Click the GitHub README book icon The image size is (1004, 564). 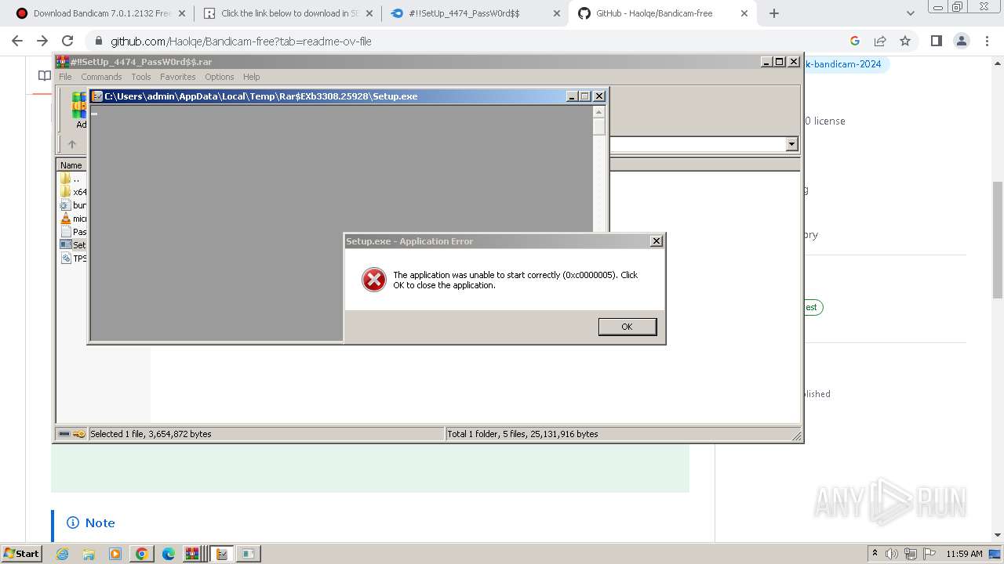click(x=45, y=76)
